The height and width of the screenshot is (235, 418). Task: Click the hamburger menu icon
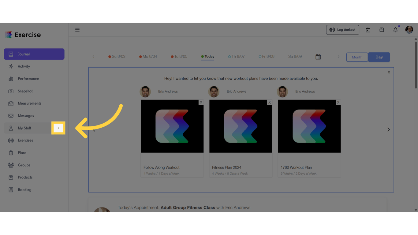[77, 29]
